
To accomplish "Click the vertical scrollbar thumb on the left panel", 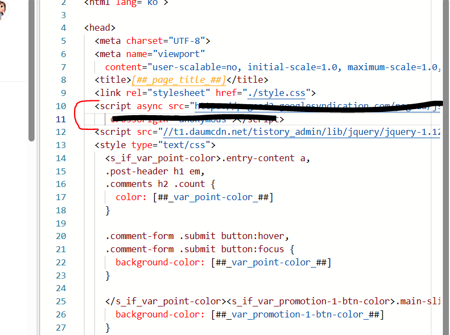I will point(31,70).
